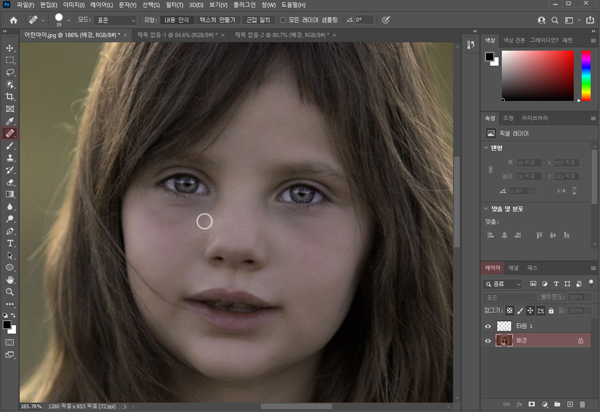Open the layer filter 종류 dropdown

point(502,284)
